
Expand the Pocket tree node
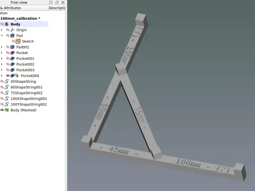point(2,53)
